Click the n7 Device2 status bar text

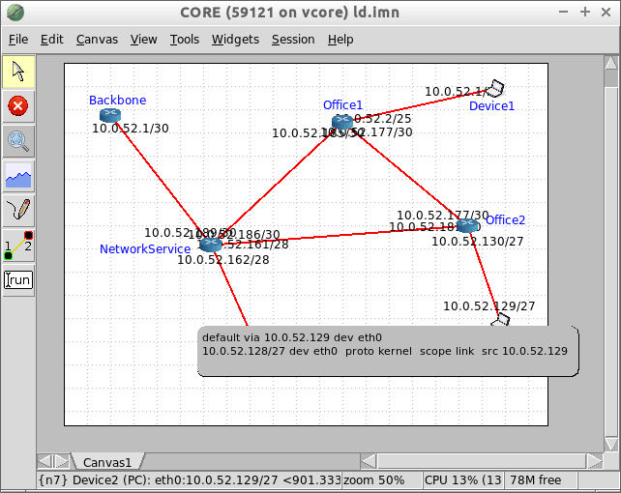coord(190,480)
